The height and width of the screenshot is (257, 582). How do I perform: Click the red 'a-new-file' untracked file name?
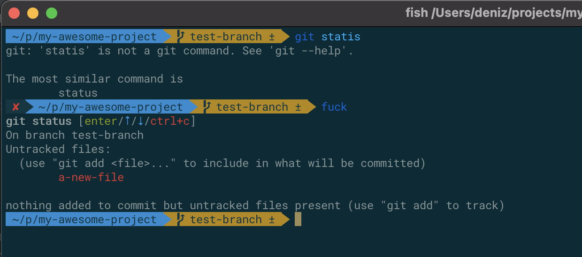(91, 177)
